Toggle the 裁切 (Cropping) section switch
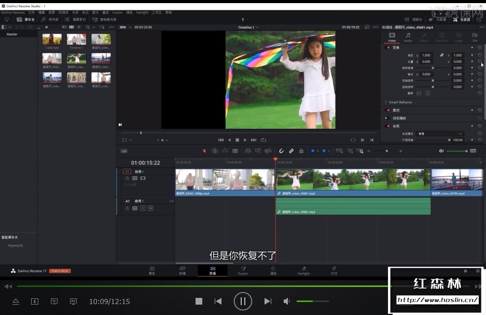486x315 pixels. (387, 110)
